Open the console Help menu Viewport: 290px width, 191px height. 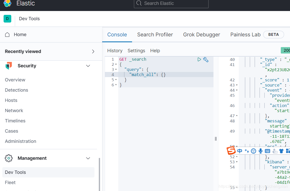155,51
